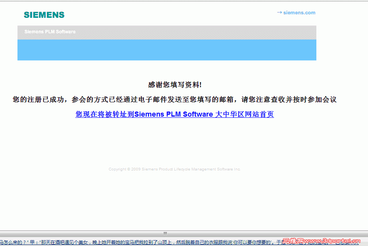Click the SIEMENS teal logo

click(44, 15)
